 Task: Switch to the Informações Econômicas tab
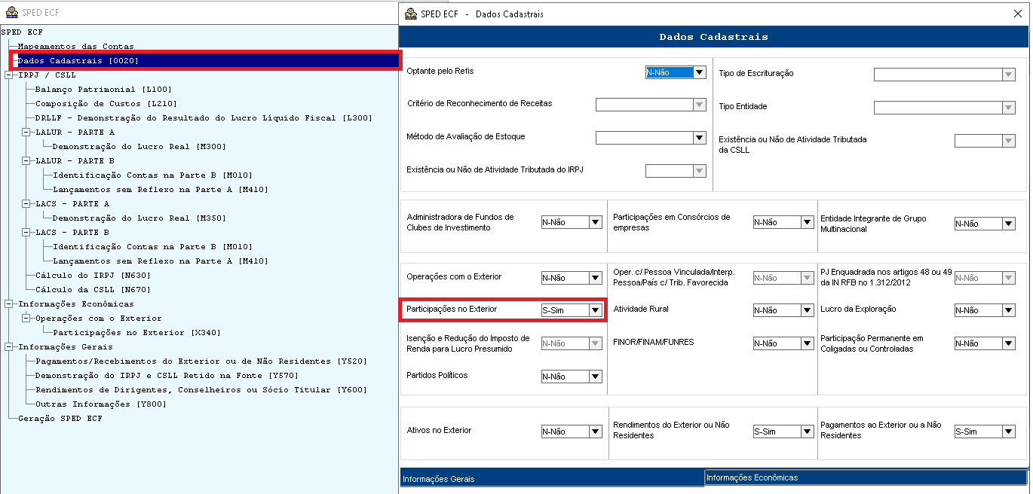pos(866,477)
